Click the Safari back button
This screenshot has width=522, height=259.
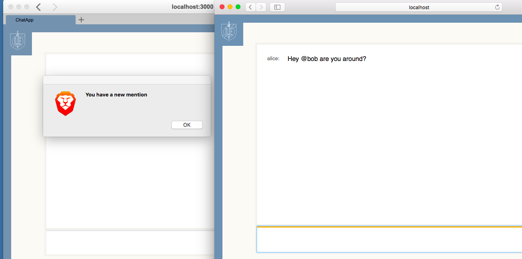[x=250, y=7]
